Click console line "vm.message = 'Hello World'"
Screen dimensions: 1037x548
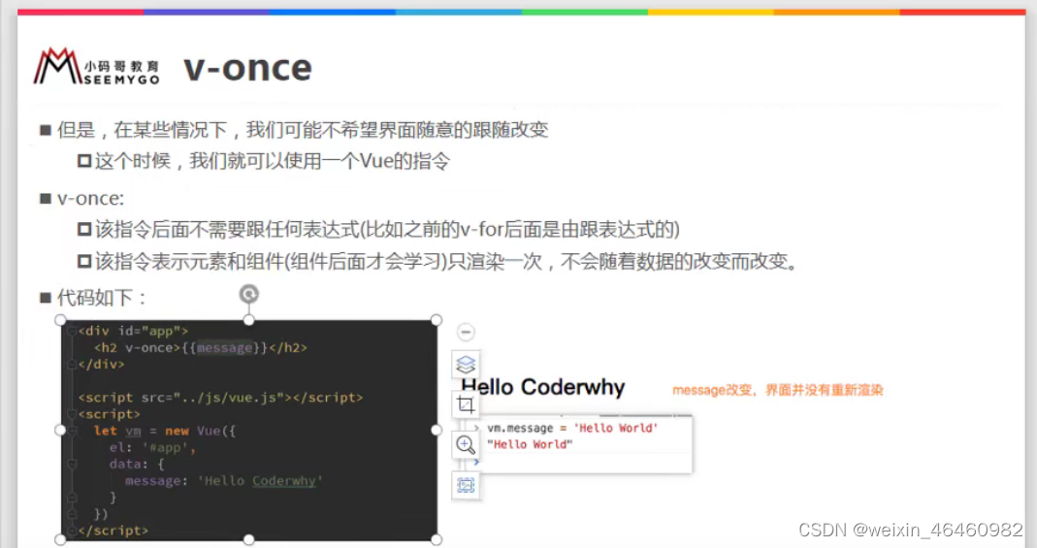(572, 429)
